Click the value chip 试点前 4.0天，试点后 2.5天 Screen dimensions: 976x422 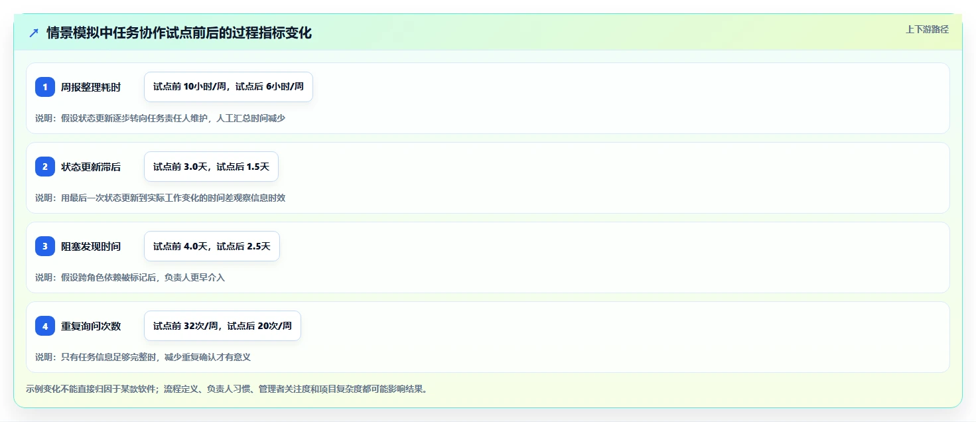[212, 246]
